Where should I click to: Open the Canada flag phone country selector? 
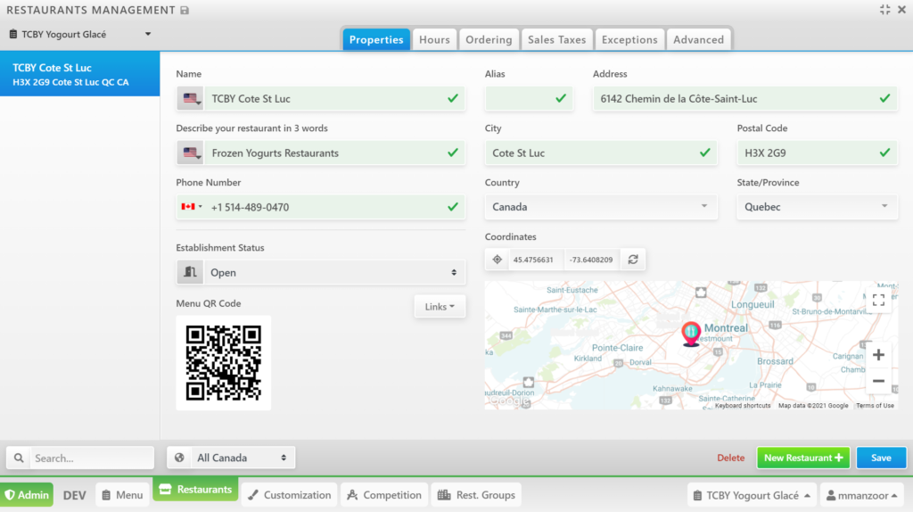(x=190, y=207)
